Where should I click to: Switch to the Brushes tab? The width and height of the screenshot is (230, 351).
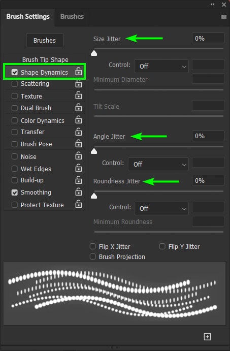72,17
